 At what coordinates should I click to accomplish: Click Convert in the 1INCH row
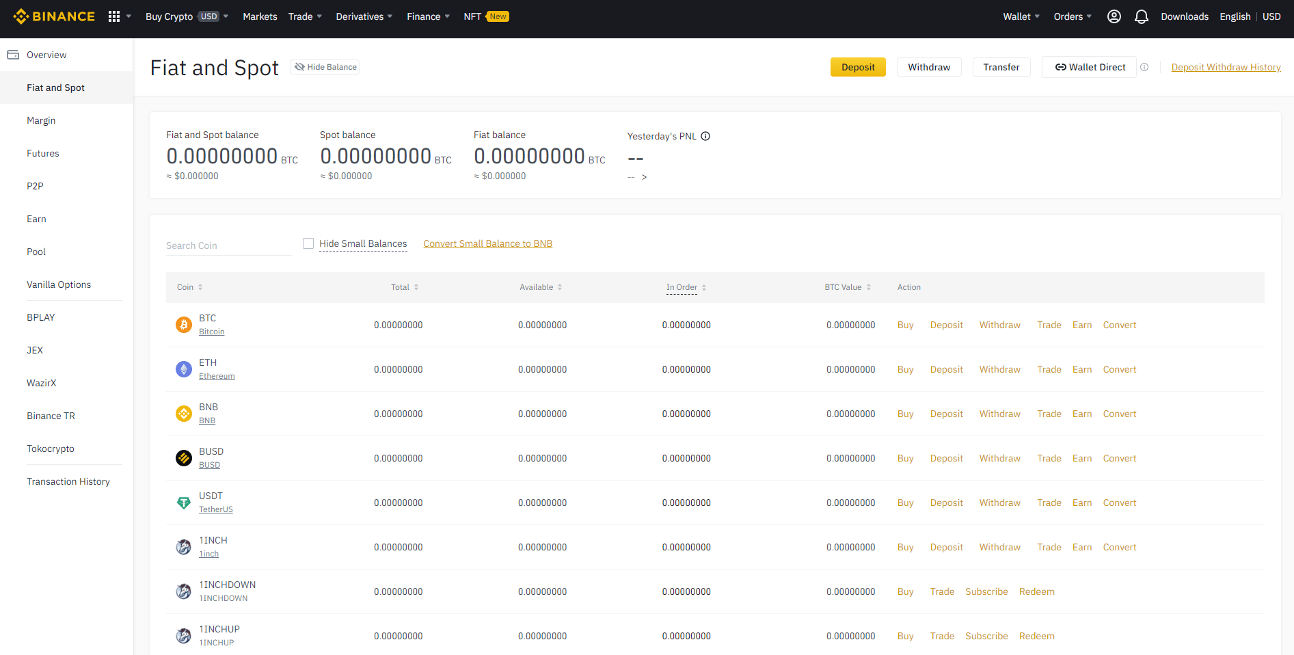pyautogui.click(x=1120, y=547)
